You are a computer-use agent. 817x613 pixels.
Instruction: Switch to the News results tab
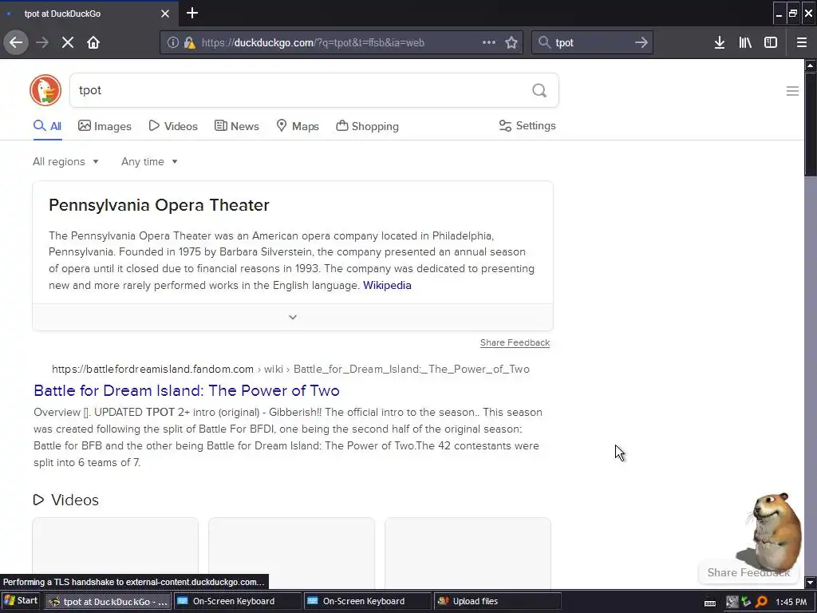click(236, 126)
